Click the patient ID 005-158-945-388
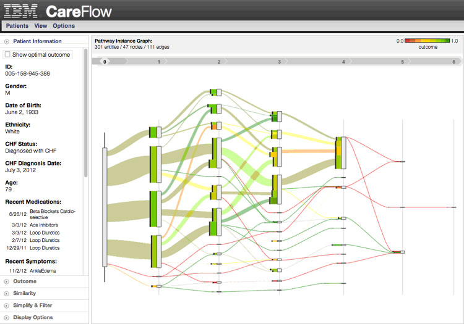This screenshot has height=324, width=464. 27,74
